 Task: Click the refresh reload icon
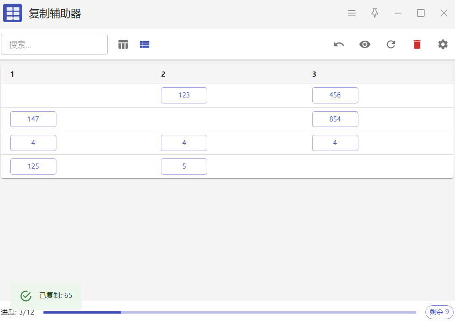point(391,44)
